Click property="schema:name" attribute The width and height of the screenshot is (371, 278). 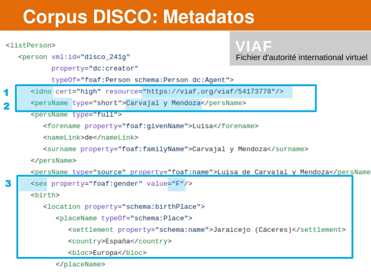163,230
